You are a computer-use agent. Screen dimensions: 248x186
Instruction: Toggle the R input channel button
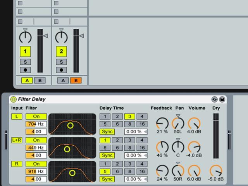tap(17, 164)
